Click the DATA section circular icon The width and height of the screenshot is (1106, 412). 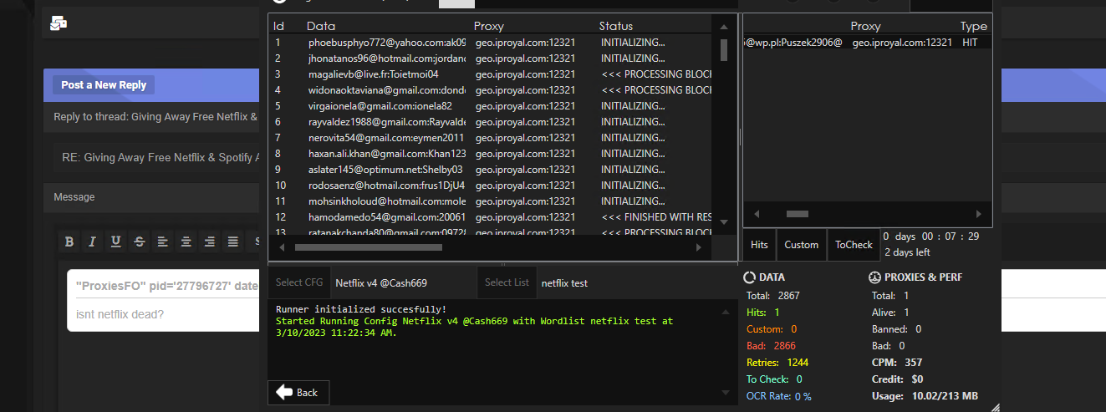pos(750,277)
